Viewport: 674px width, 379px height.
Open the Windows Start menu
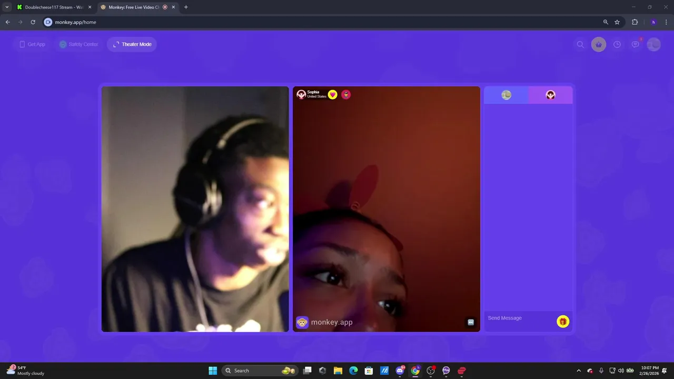213,371
